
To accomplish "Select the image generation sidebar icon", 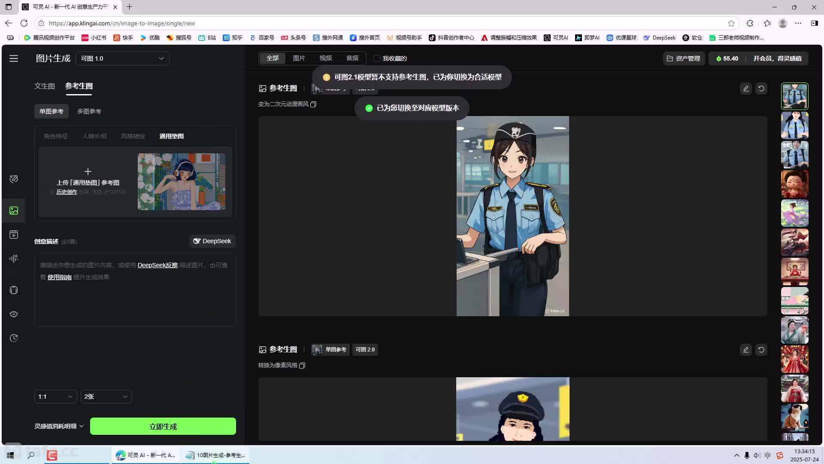I will (x=14, y=211).
